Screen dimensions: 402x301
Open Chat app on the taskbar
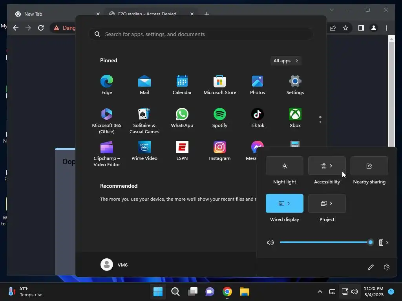(210, 292)
